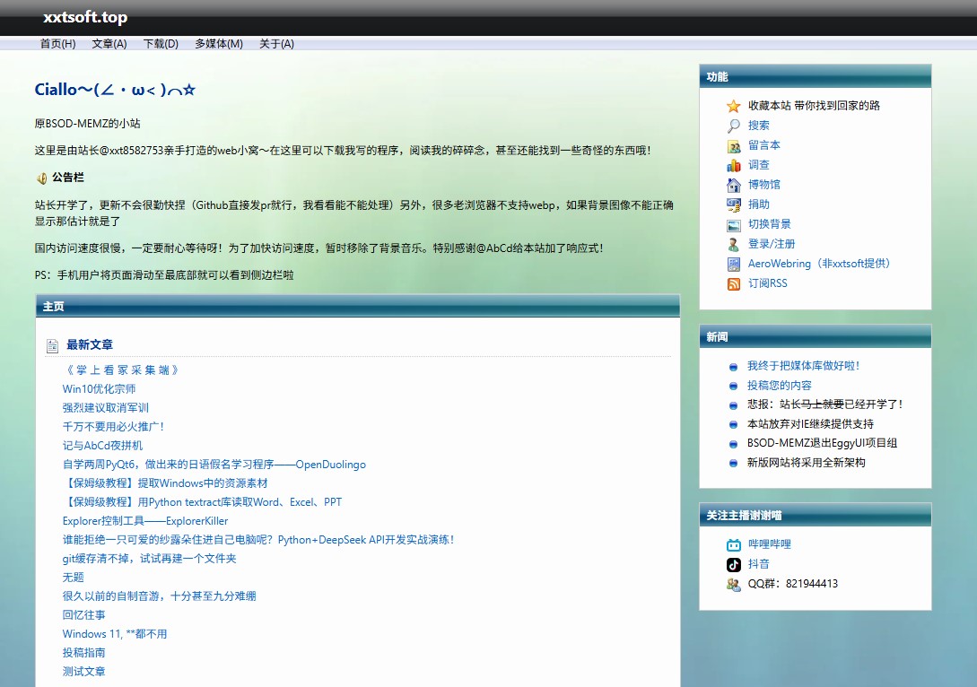Open article 提取Windows中的资源素材
The height and width of the screenshot is (687, 977).
(165, 483)
